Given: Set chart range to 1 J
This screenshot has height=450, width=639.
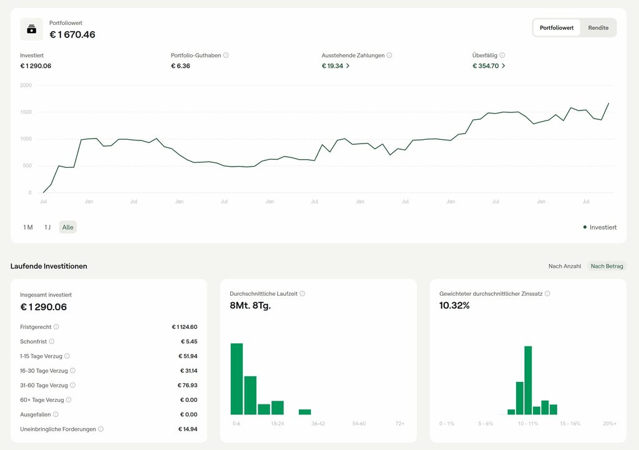Looking at the screenshot, I should [x=47, y=227].
